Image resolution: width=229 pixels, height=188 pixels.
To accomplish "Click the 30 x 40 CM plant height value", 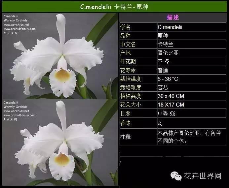I will pyautogui.click(x=171, y=96).
